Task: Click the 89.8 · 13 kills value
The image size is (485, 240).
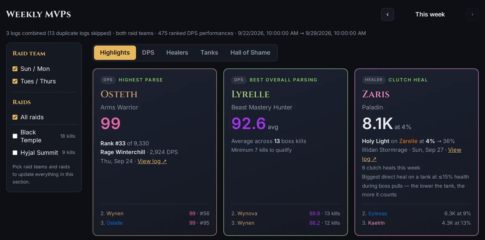Action: pyautogui.click(x=325, y=213)
